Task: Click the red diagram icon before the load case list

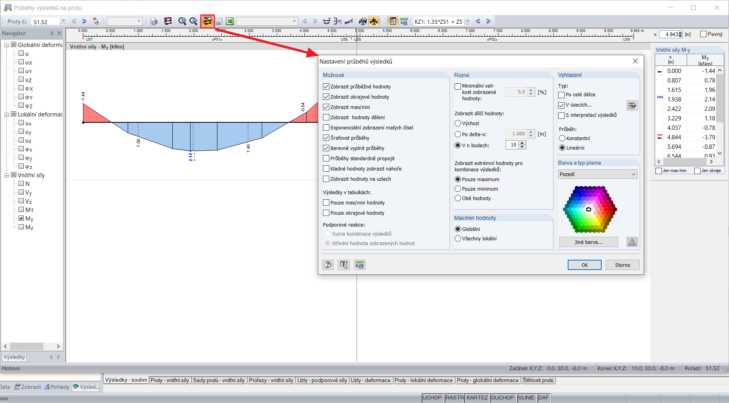Action: click(x=374, y=21)
